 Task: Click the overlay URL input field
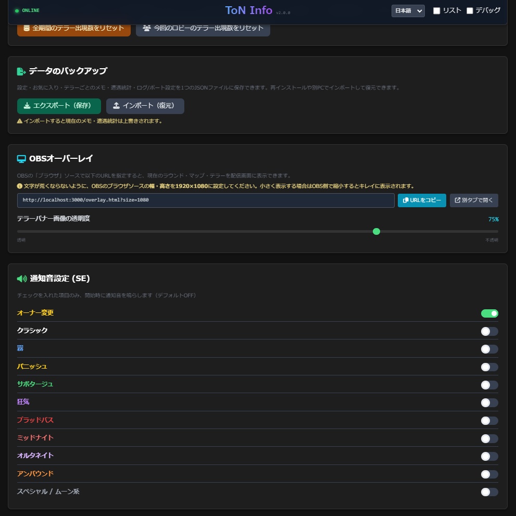pyautogui.click(x=206, y=200)
